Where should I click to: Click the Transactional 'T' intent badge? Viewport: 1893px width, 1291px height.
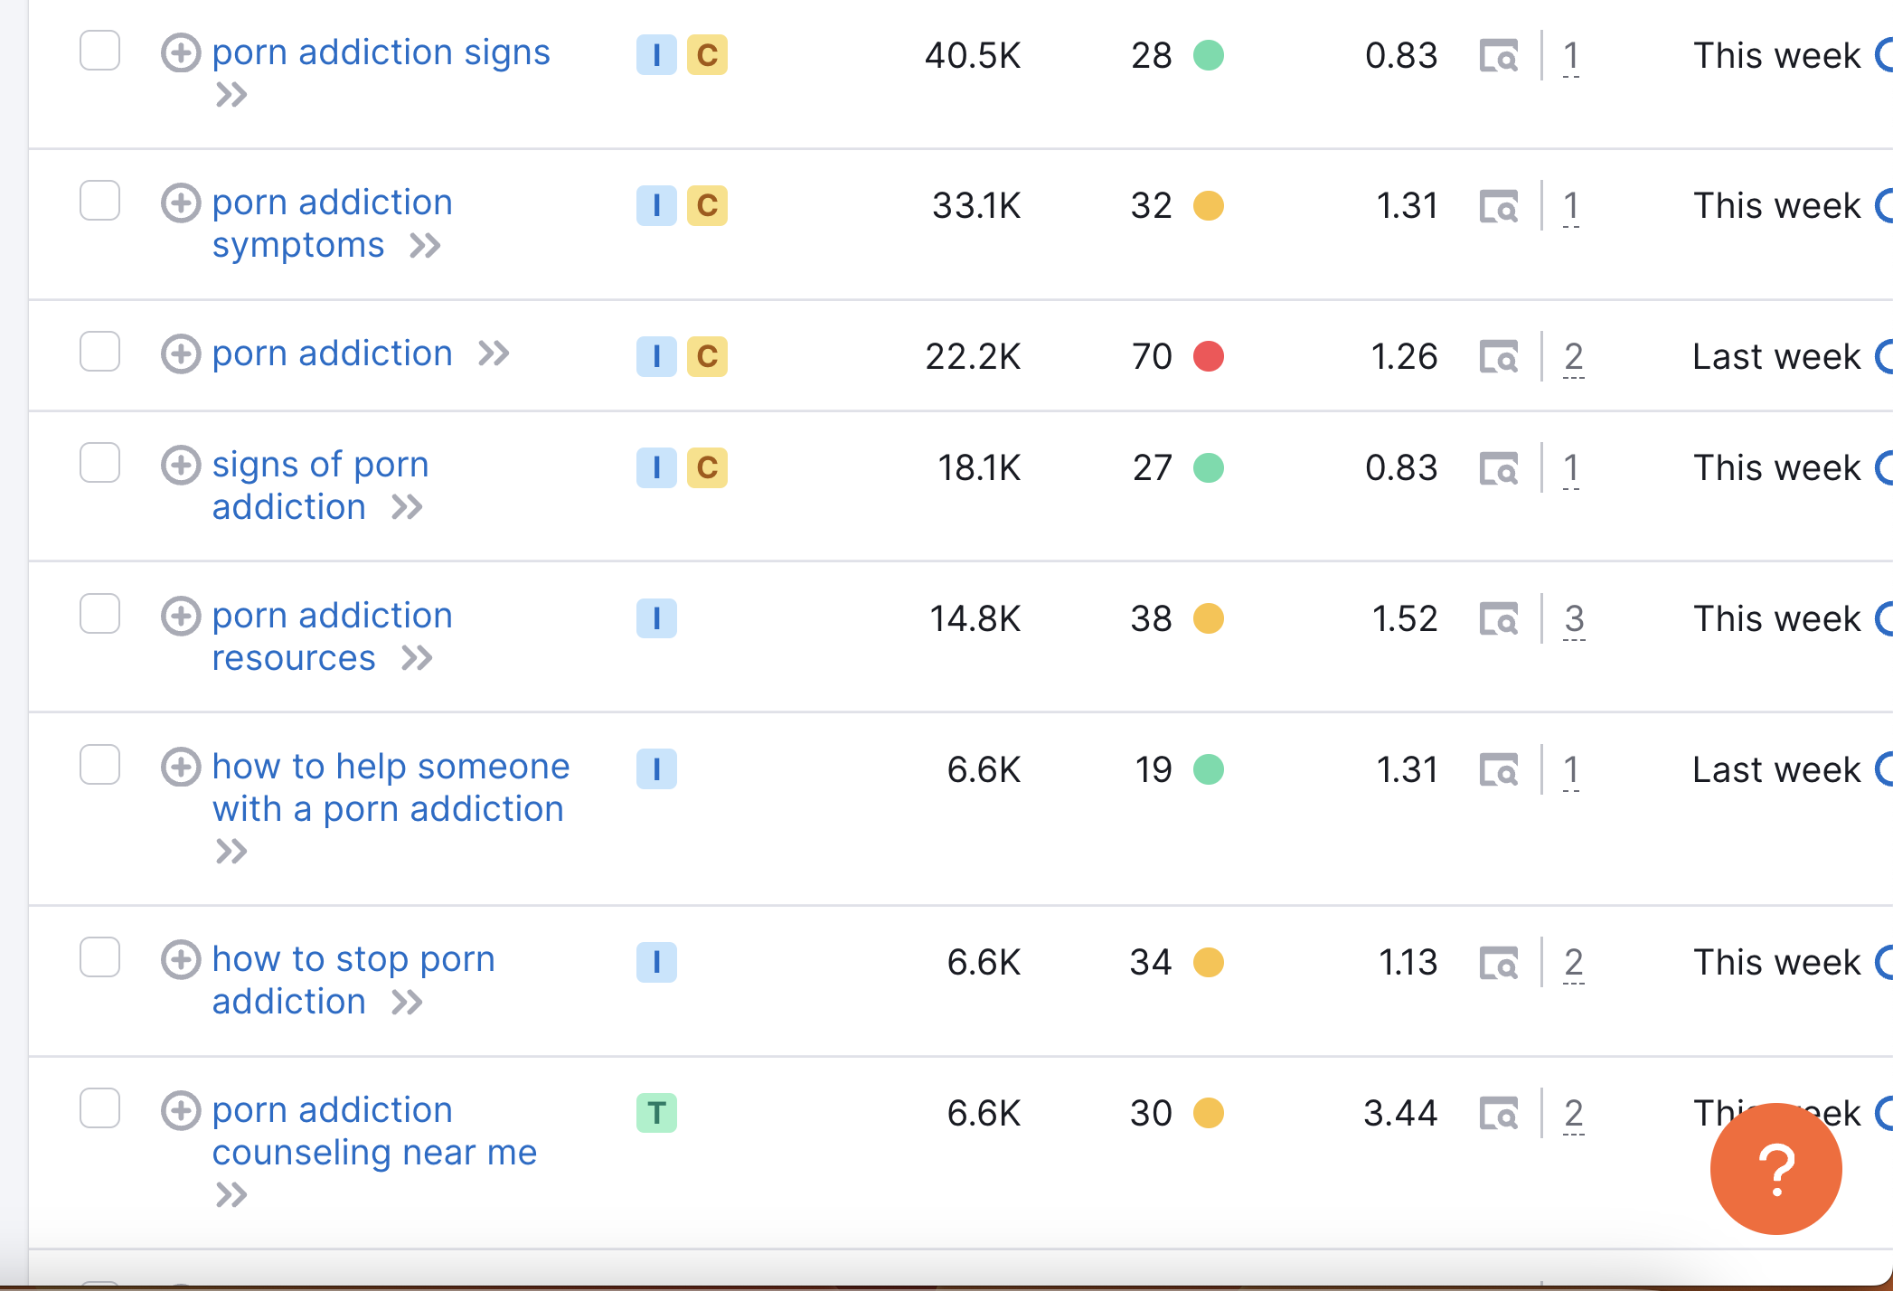(656, 1113)
